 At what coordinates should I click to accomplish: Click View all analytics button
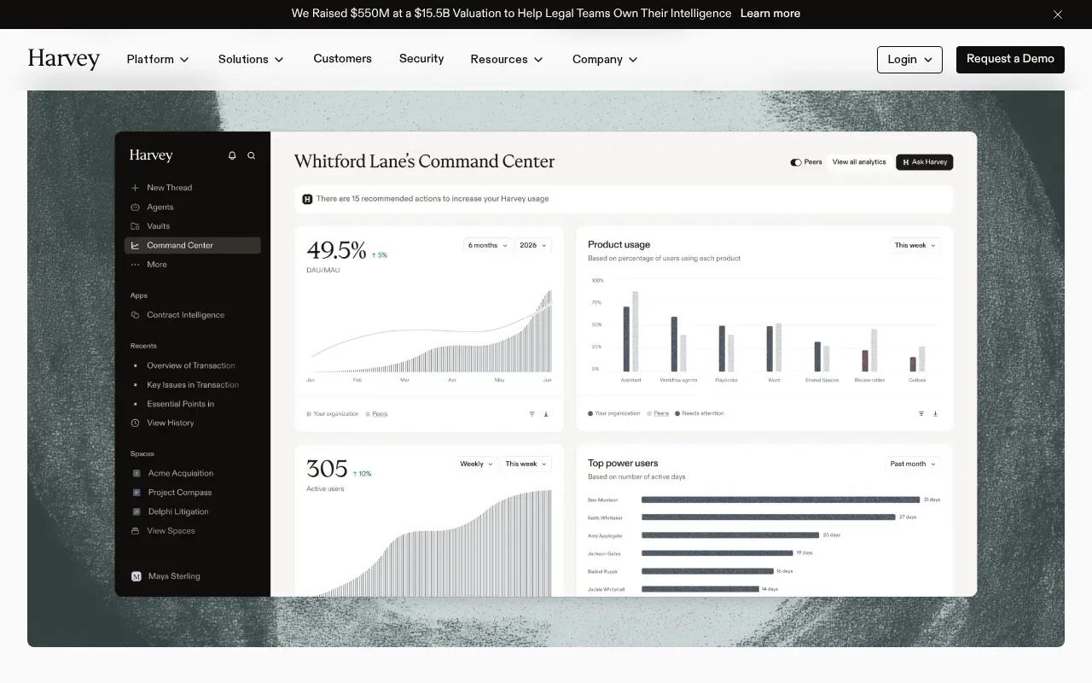point(859,162)
